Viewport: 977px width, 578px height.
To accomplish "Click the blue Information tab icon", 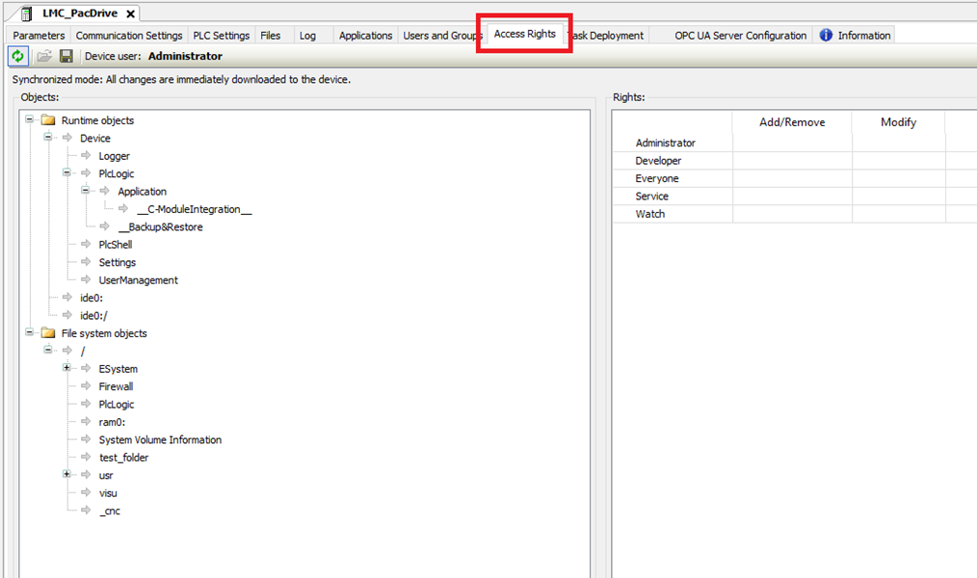I will click(826, 36).
